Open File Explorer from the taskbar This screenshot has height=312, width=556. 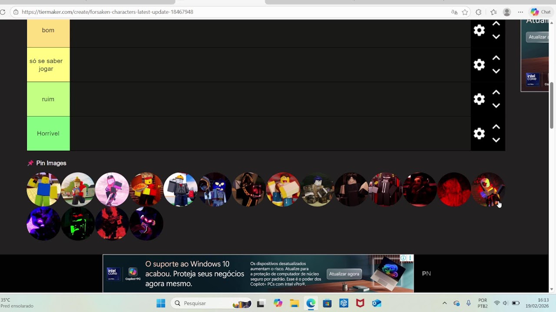tap(295, 303)
